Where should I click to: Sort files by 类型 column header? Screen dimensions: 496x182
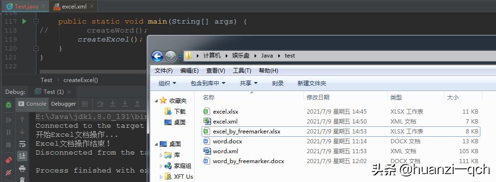(416, 97)
